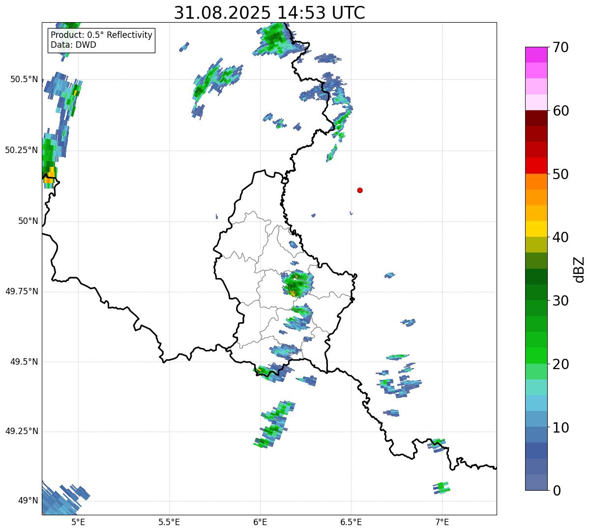Click the small green echo south of 7°E
The image size is (591, 532).
(x=442, y=488)
